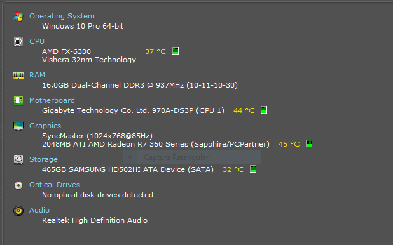Screen dimensions: 393x245
Task: Click the green CPU temperature indicator
Action: point(176,51)
